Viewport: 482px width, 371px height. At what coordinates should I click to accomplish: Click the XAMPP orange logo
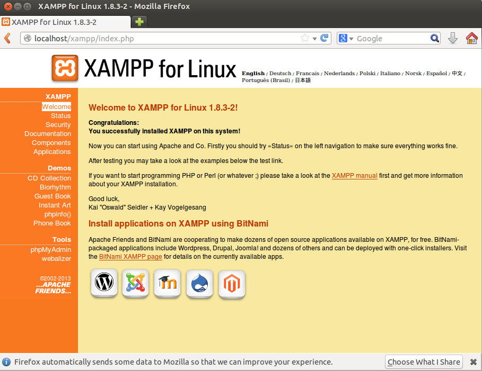coord(65,68)
